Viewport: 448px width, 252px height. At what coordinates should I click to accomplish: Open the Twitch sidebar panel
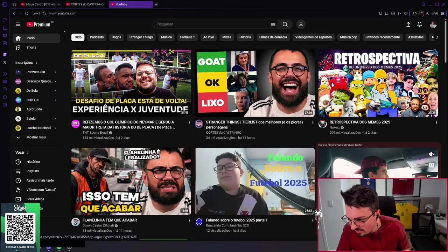(5, 55)
